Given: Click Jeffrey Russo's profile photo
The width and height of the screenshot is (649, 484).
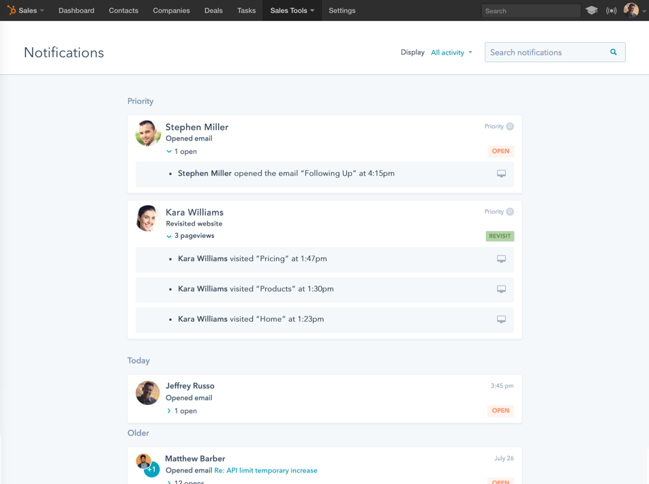Looking at the screenshot, I should click(x=147, y=393).
